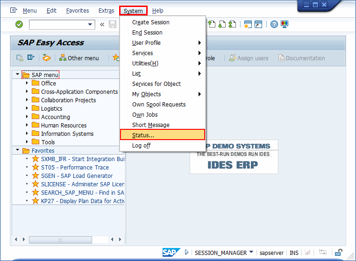Open the User Profile submenu
Screen dimensions: 356x261
(x=163, y=42)
